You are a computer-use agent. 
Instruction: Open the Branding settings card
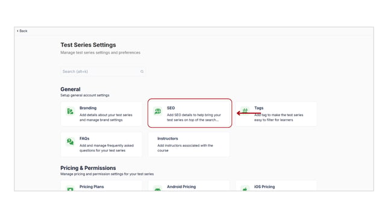pos(101,114)
